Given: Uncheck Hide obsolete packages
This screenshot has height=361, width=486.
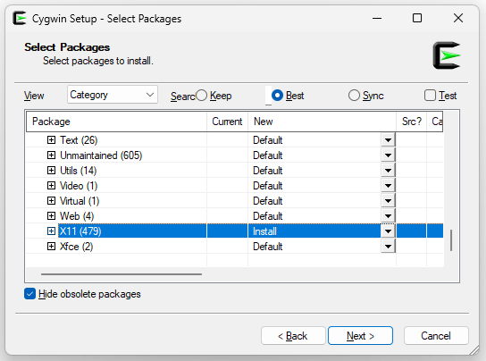Looking at the screenshot, I should click(x=29, y=294).
